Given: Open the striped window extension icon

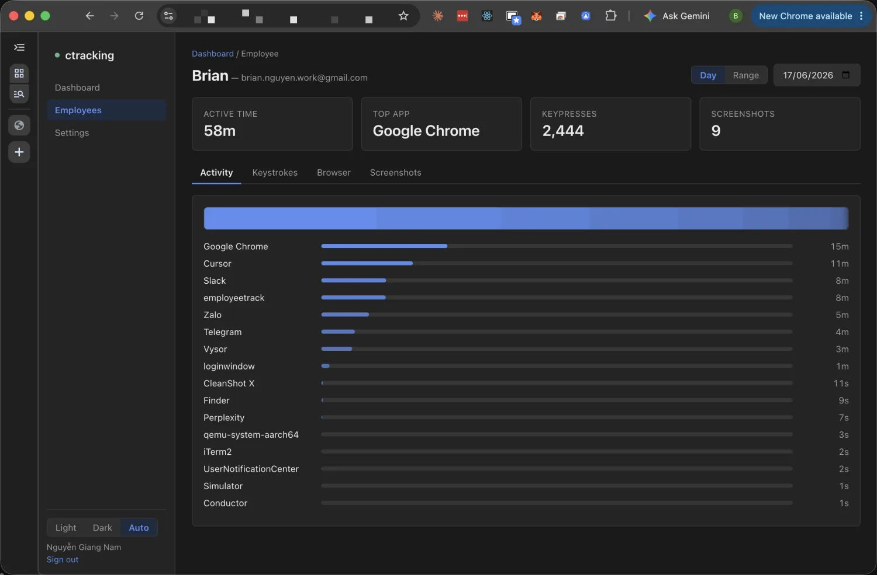Looking at the screenshot, I should [561, 16].
